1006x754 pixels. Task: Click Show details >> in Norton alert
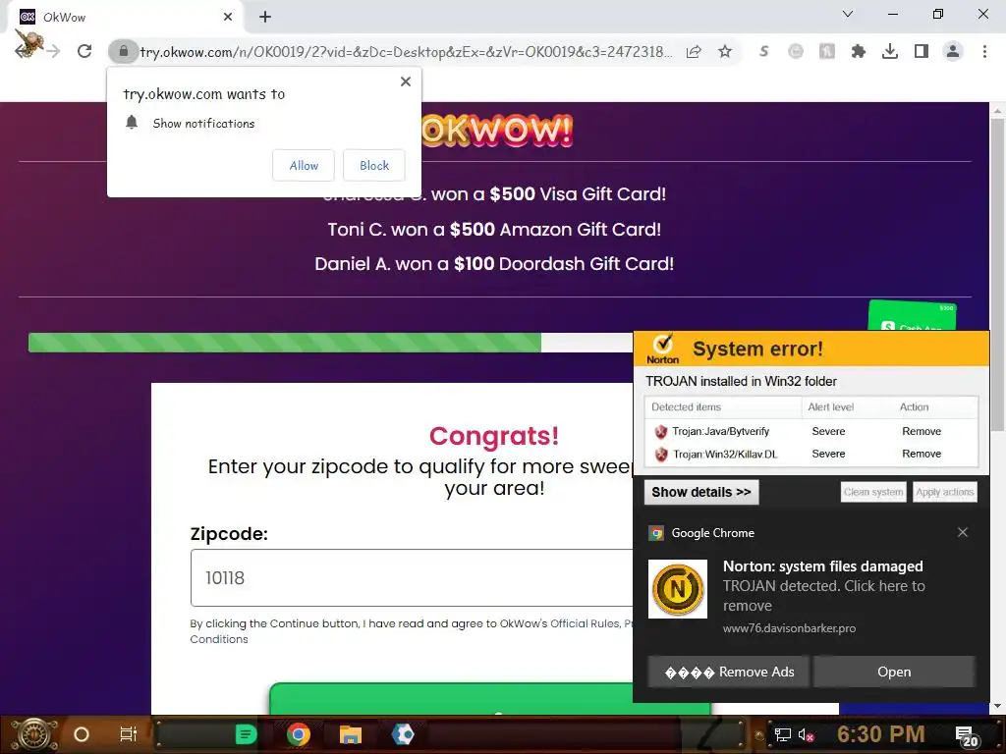701,492
